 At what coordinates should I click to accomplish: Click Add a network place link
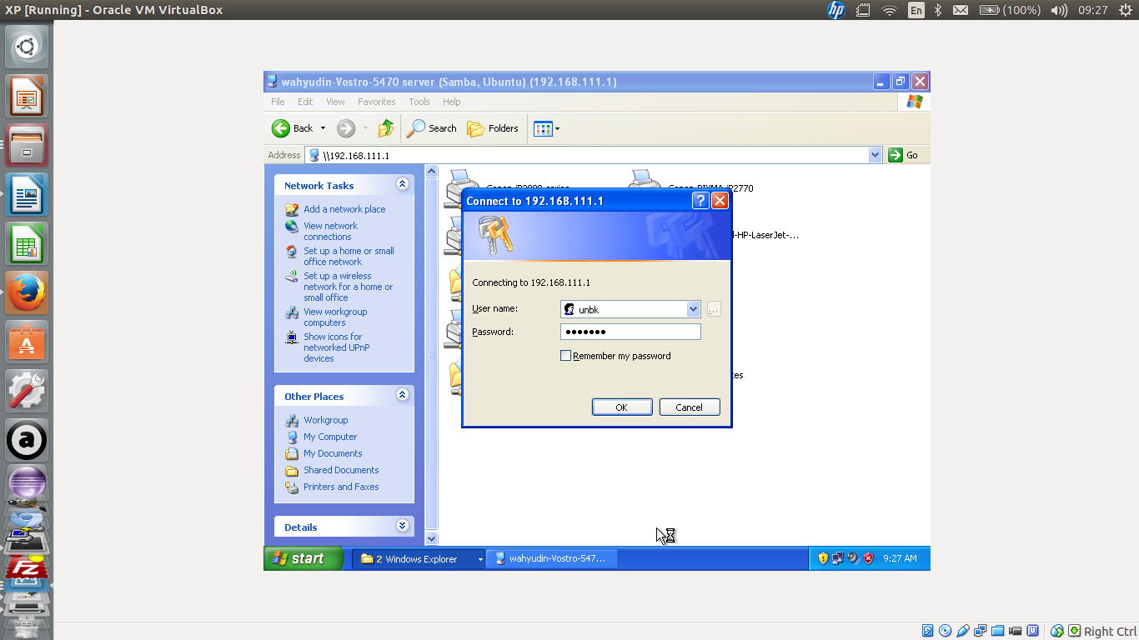344,209
